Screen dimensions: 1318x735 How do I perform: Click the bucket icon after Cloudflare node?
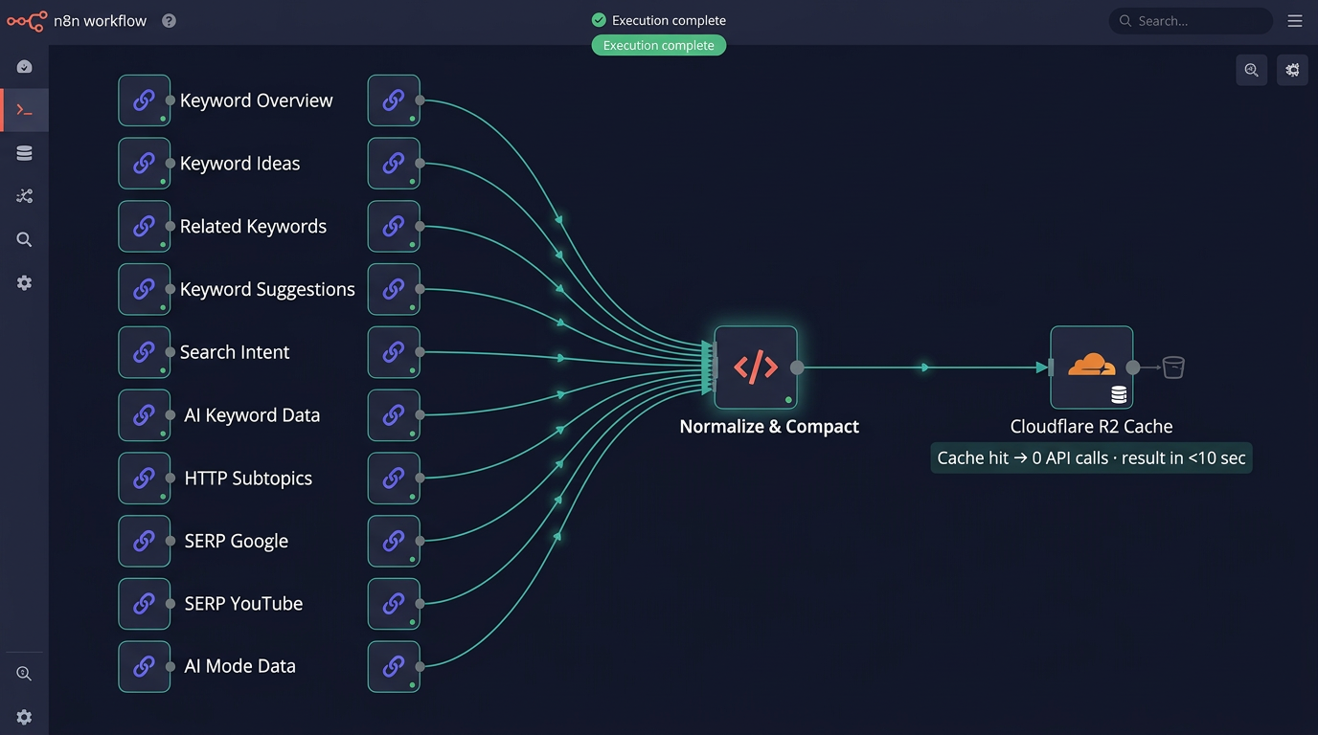pyautogui.click(x=1173, y=367)
